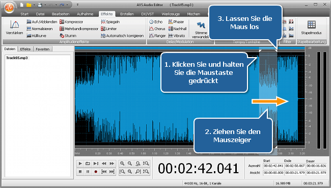Screen dimensions: 331x188
Task: Open the Mehrbandkompressor effect
Action: pos(79,29)
